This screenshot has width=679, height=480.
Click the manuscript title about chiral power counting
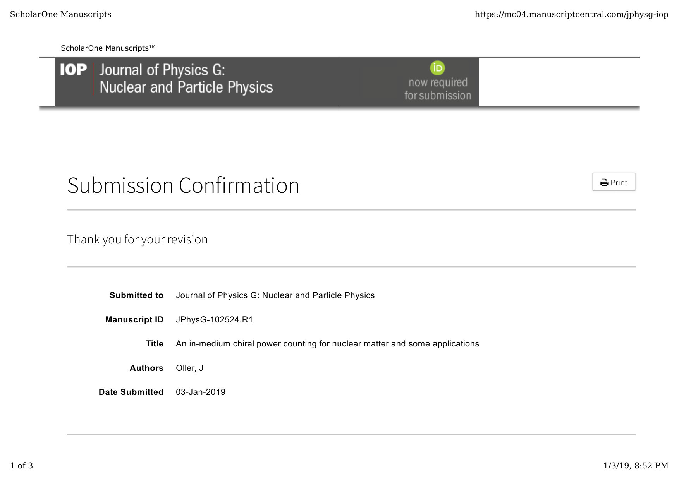pos(327,344)
